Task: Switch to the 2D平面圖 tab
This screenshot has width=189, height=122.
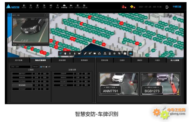Action: click(x=19, y=60)
